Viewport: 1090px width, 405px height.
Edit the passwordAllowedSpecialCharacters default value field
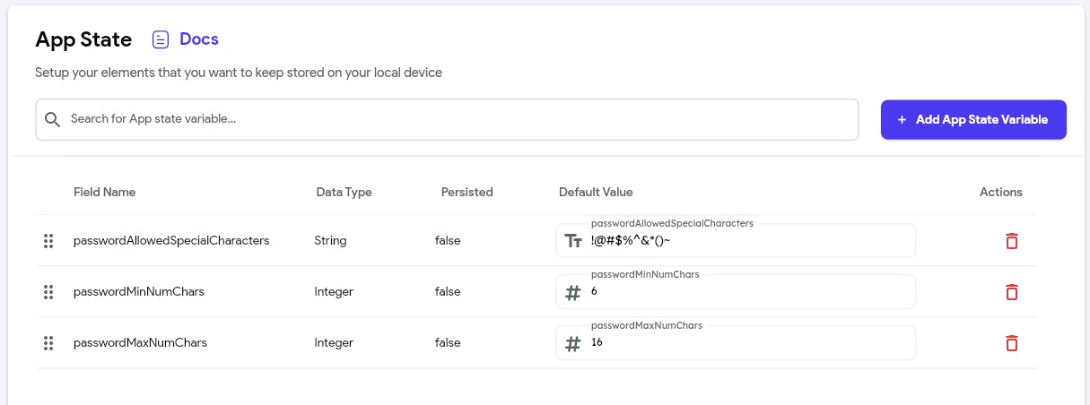point(736,241)
